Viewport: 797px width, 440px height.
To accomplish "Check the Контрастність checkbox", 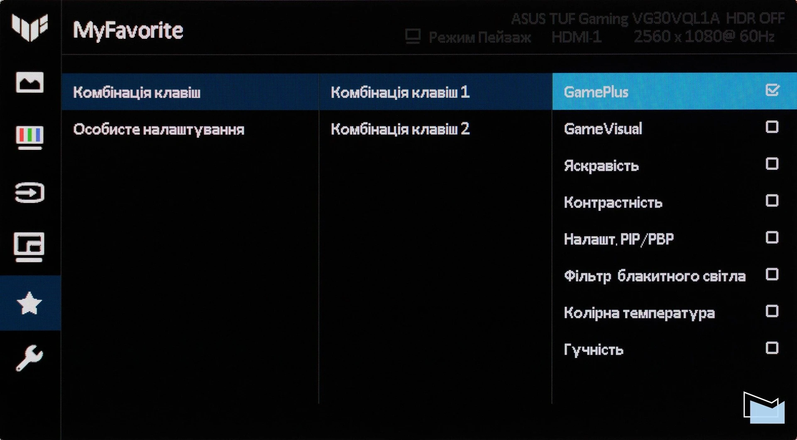I will tap(772, 201).
